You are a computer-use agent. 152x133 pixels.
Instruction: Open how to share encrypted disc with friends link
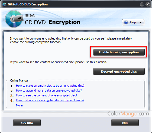pyautogui.click(x=50, y=100)
